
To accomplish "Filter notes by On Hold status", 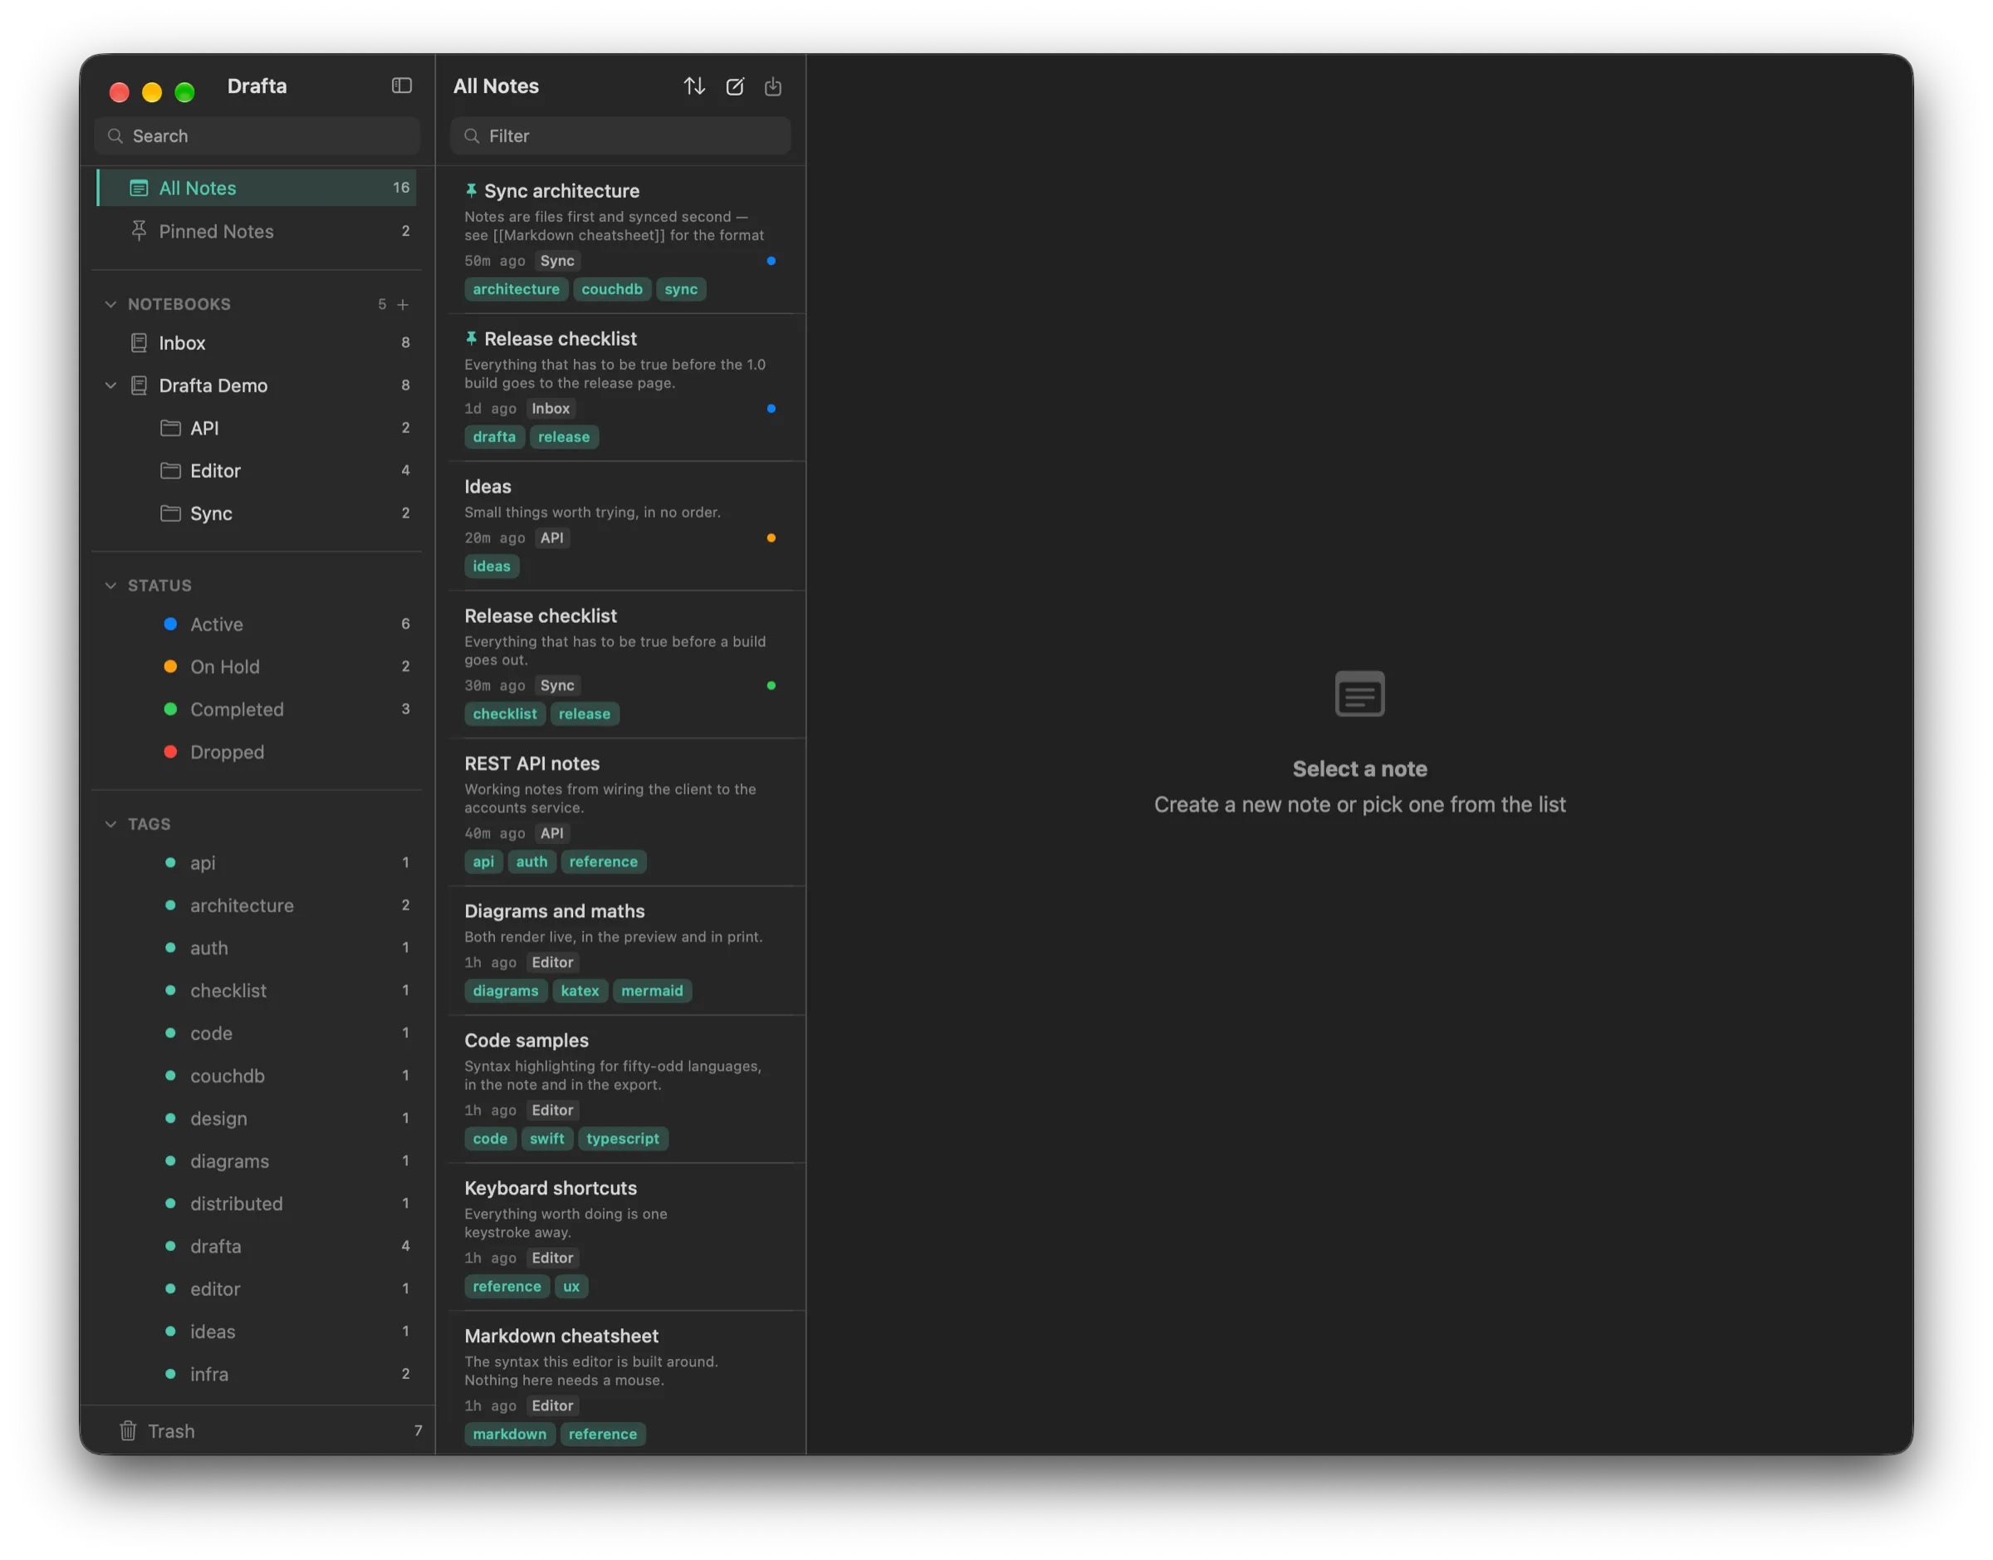I will pos(257,667).
